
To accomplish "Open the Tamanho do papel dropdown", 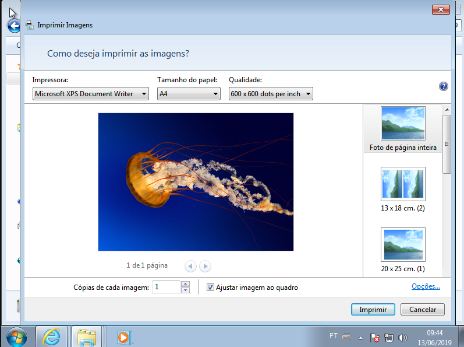I will click(x=189, y=94).
